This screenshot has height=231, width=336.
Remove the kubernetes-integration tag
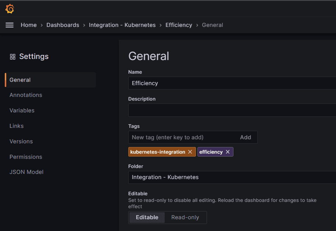coord(190,151)
